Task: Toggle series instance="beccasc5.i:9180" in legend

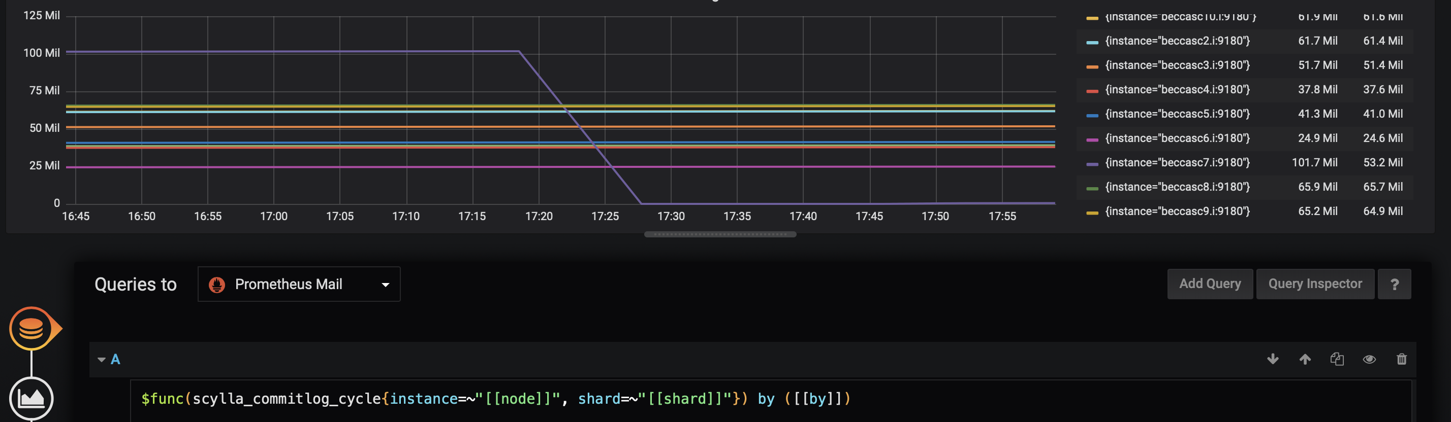Action: 1177,114
